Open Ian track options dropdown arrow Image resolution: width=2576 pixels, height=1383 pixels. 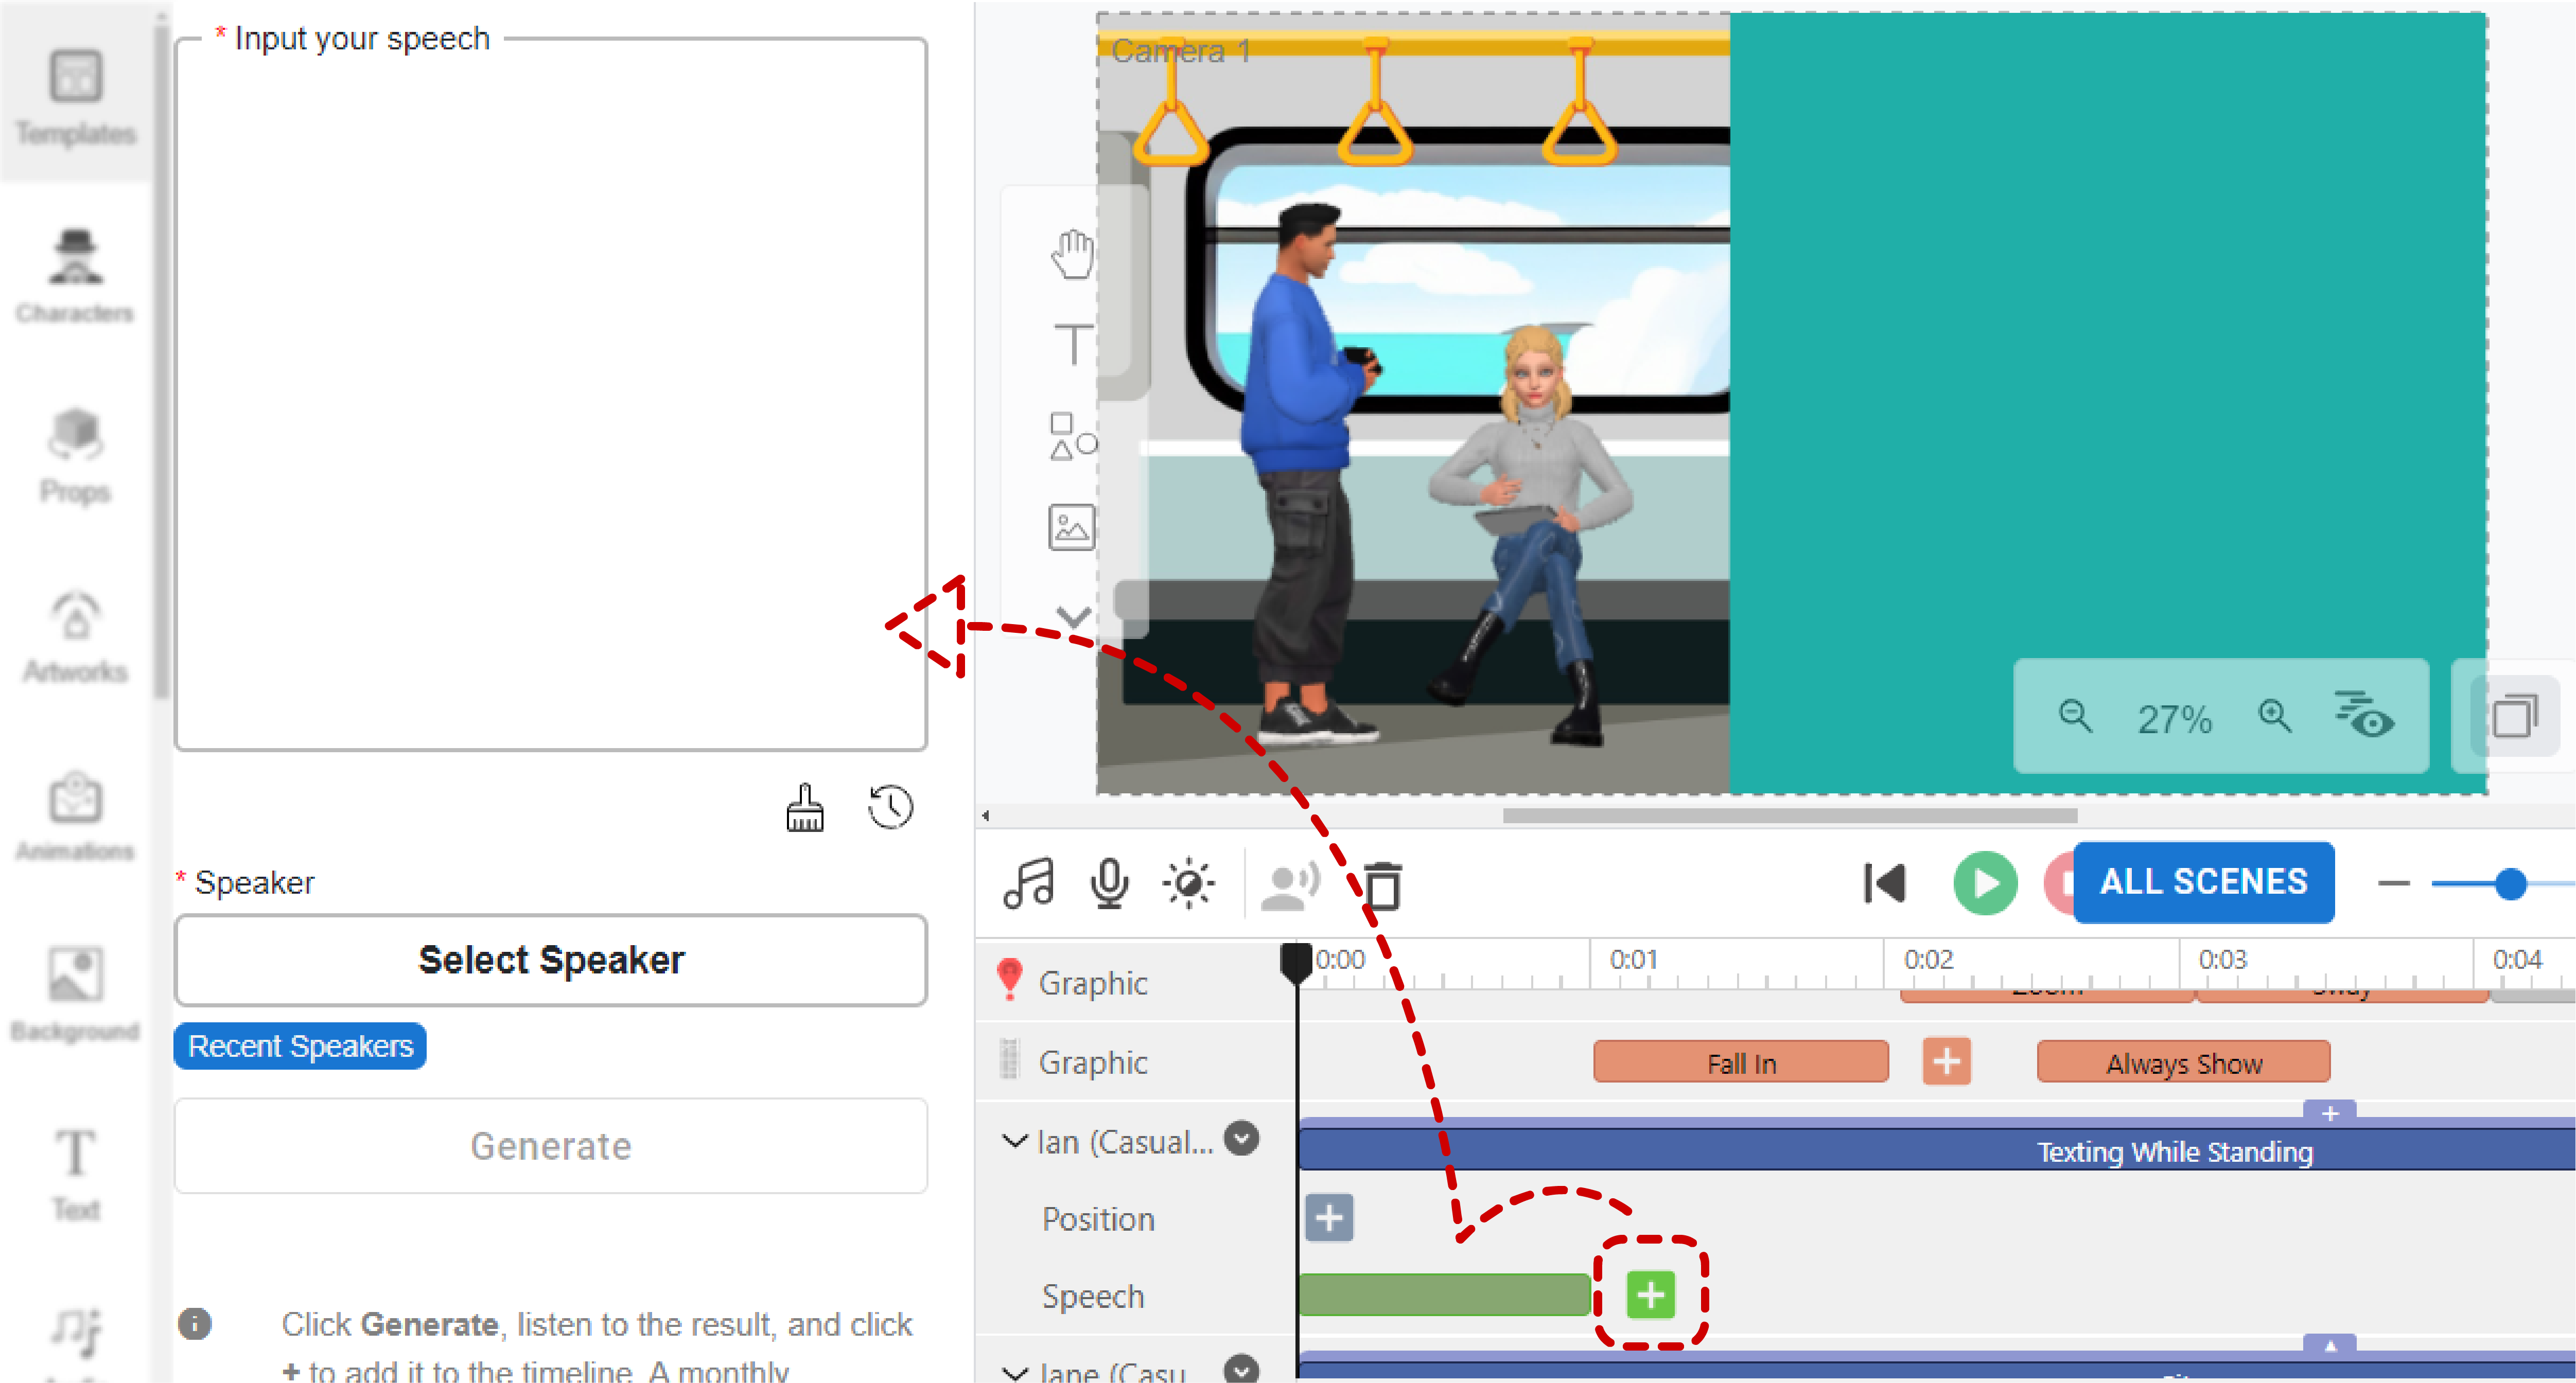tap(1242, 1139)
